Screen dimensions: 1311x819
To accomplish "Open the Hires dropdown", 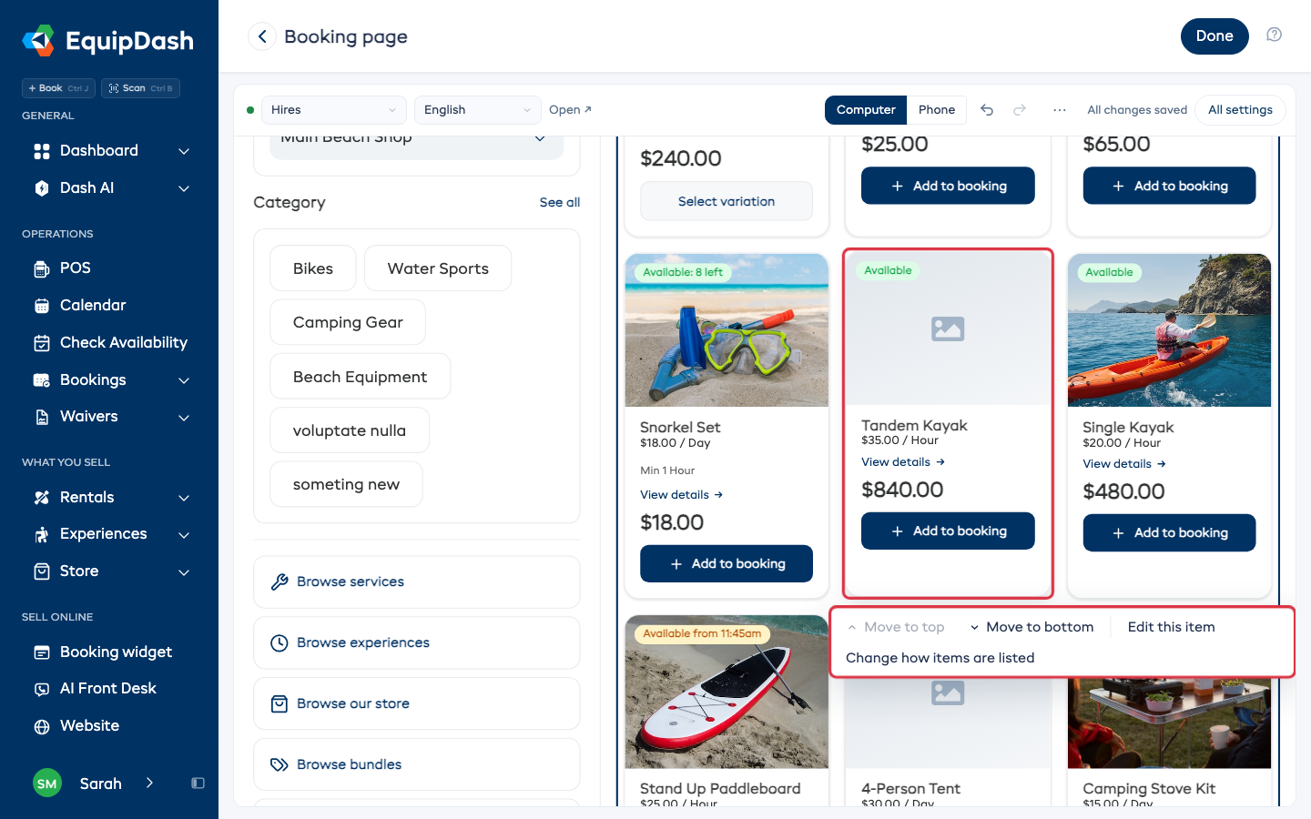I will click(334, 109).
